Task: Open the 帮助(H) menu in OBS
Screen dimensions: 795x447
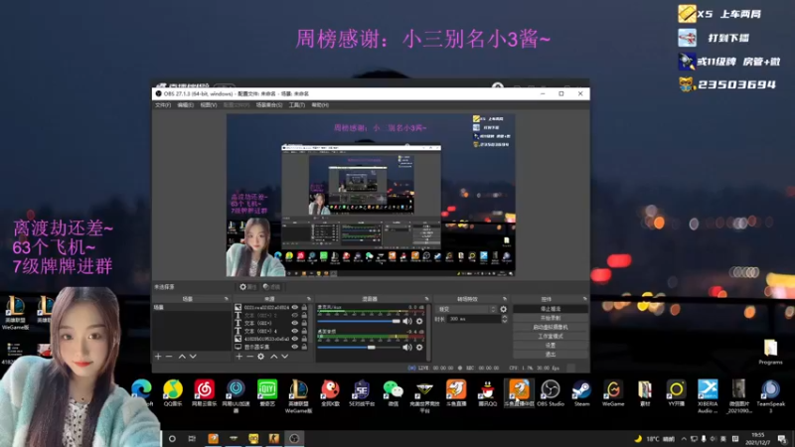Action: [x=320, y=105]
